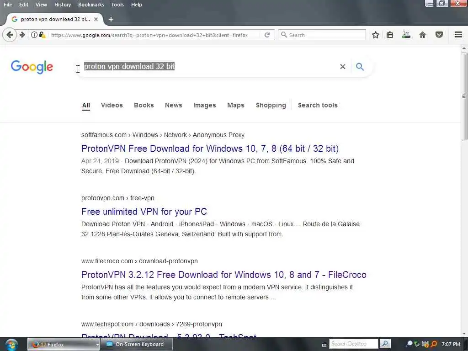The height and width of the screenshot is (351, 468).
Task: Expand Search tools options
Action: point(318,106)
